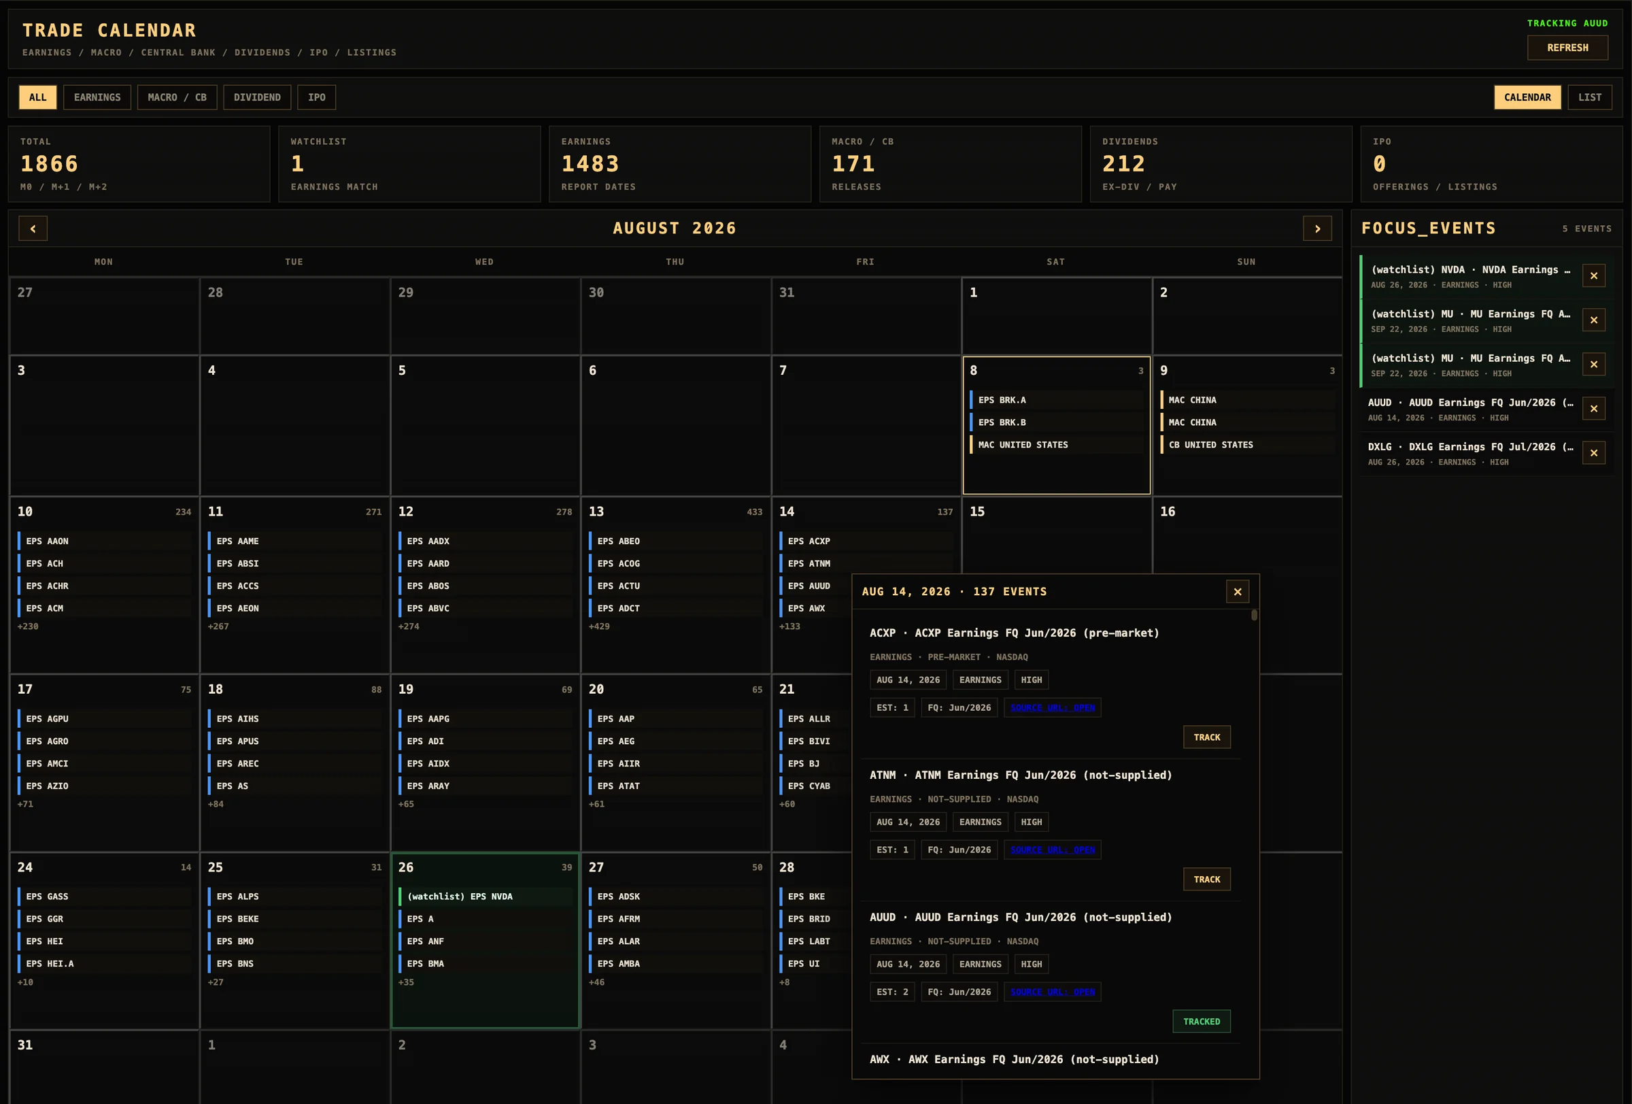Viewport: 1632px width, 1104px height.
Task: Go to next month arrow
Action: point(1316,229)
